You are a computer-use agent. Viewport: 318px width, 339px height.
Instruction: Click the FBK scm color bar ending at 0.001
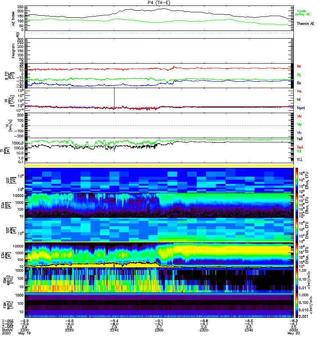pos(296,305)
